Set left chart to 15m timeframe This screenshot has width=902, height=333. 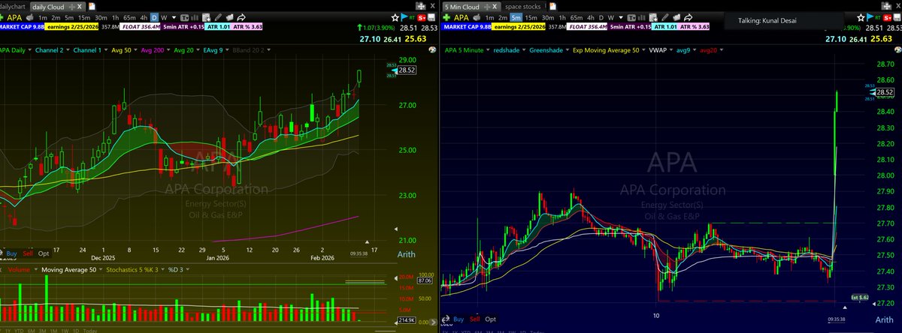coord(84,18)
